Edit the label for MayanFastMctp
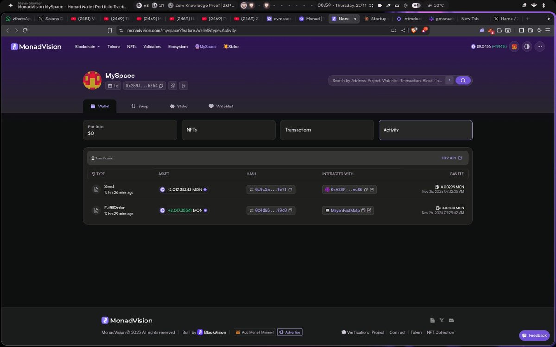Viewport: 556px width, 347px height. point(369,210)
